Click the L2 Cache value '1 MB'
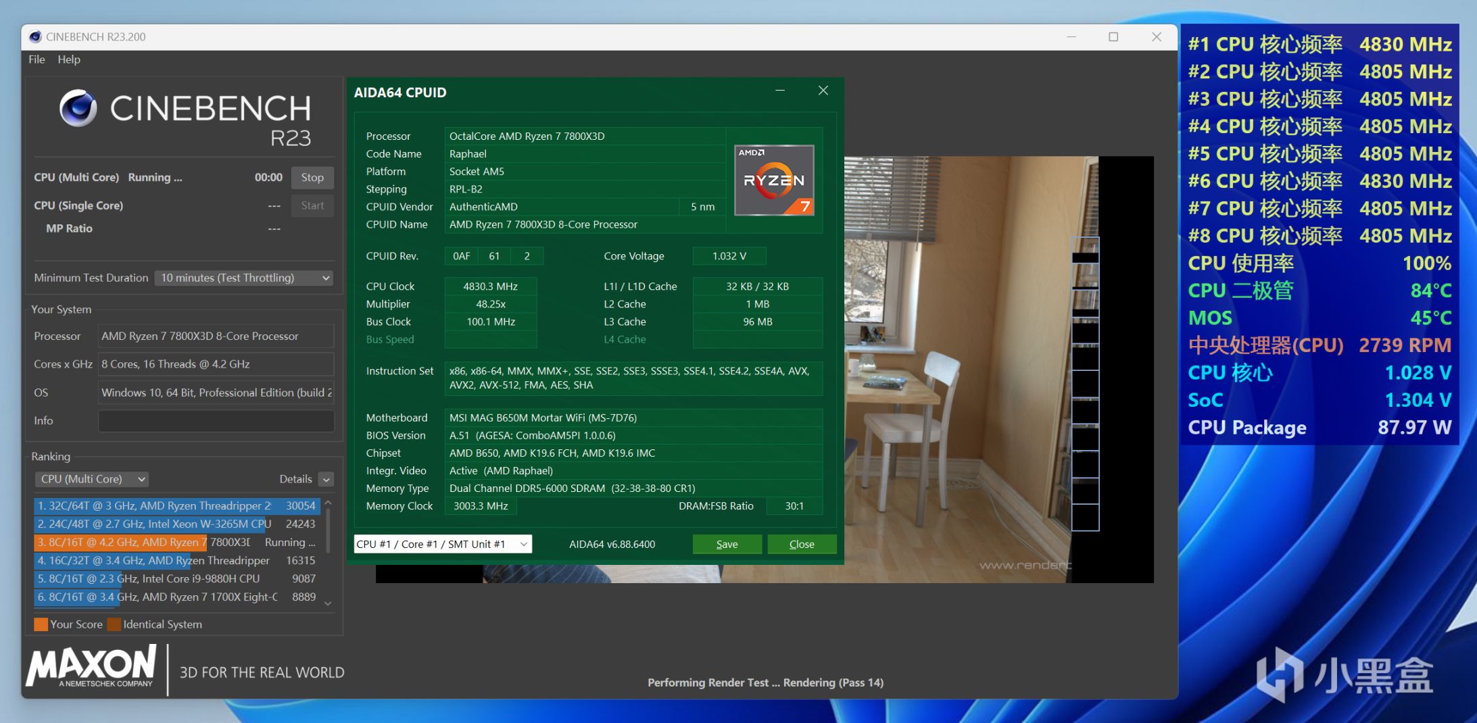The width and height of the screenshot is (1477, 723). [x=758, y=304]
